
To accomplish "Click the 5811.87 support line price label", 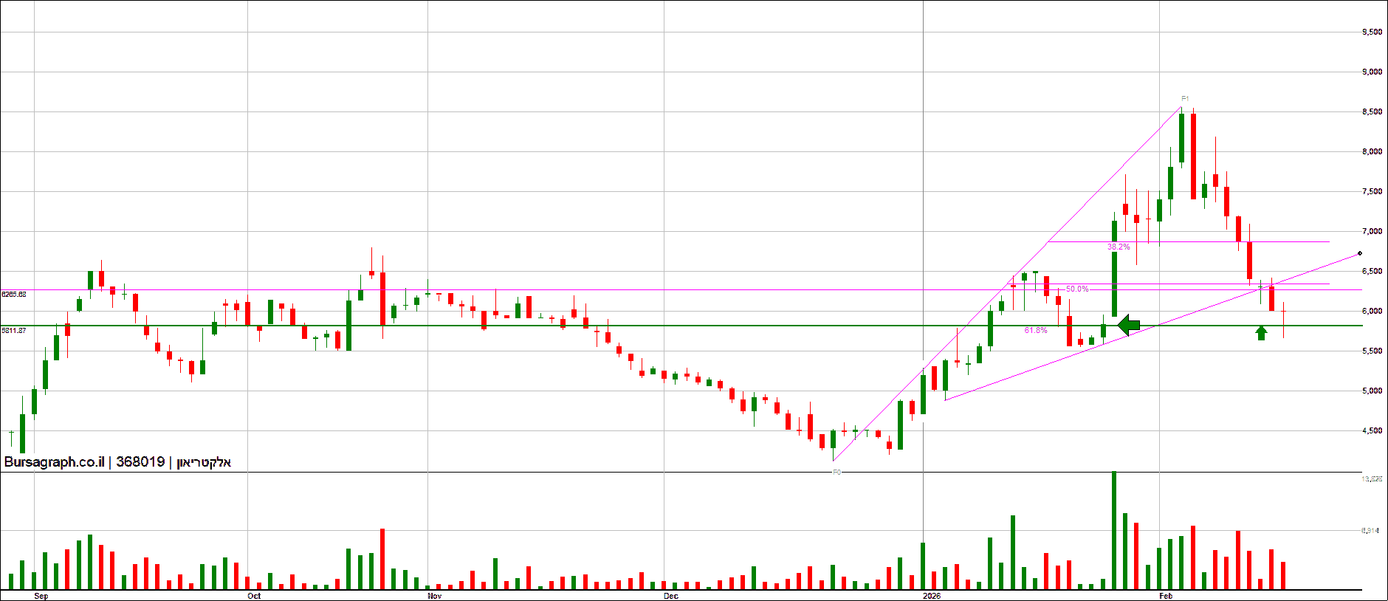I will pos(14,330).
